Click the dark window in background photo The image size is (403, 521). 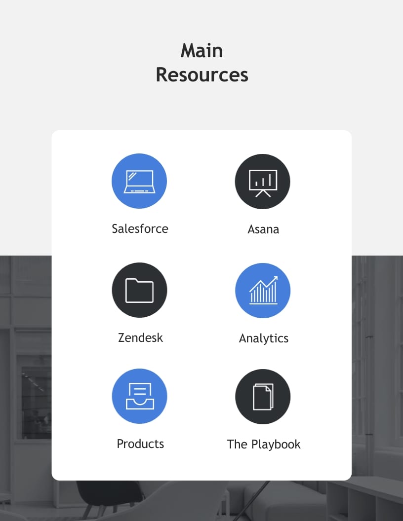click(x=34, y=395)
